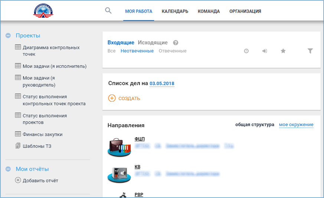Click the organization logo

[x=43, y=11]
